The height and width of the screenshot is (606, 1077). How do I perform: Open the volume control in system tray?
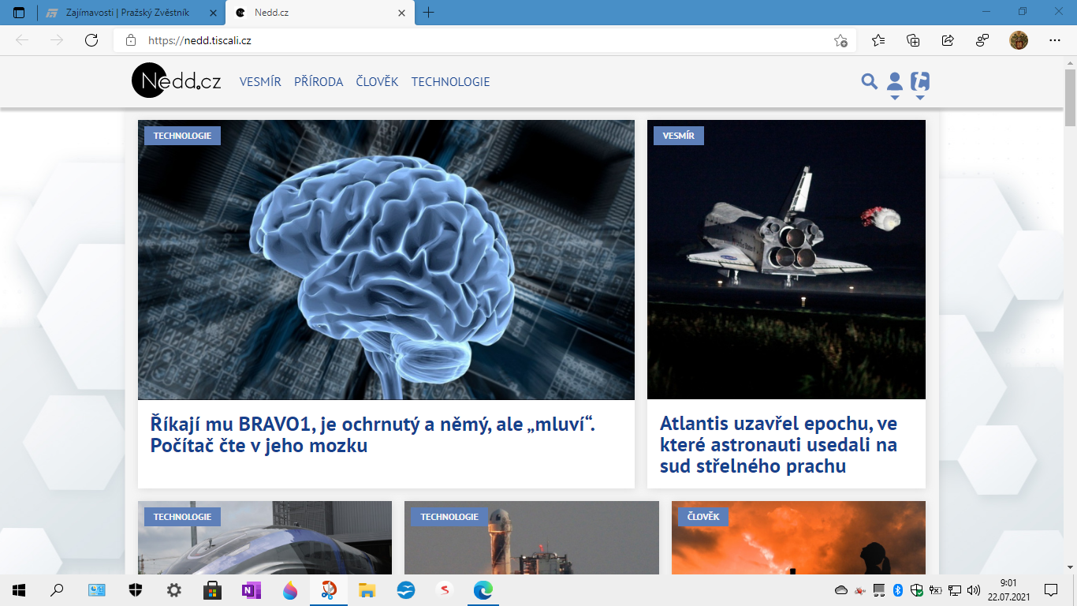point(972,589)
